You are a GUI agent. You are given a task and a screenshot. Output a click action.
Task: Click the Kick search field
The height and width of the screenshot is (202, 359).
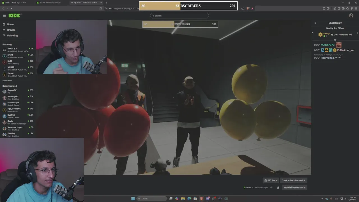click(x=179, y=16)
